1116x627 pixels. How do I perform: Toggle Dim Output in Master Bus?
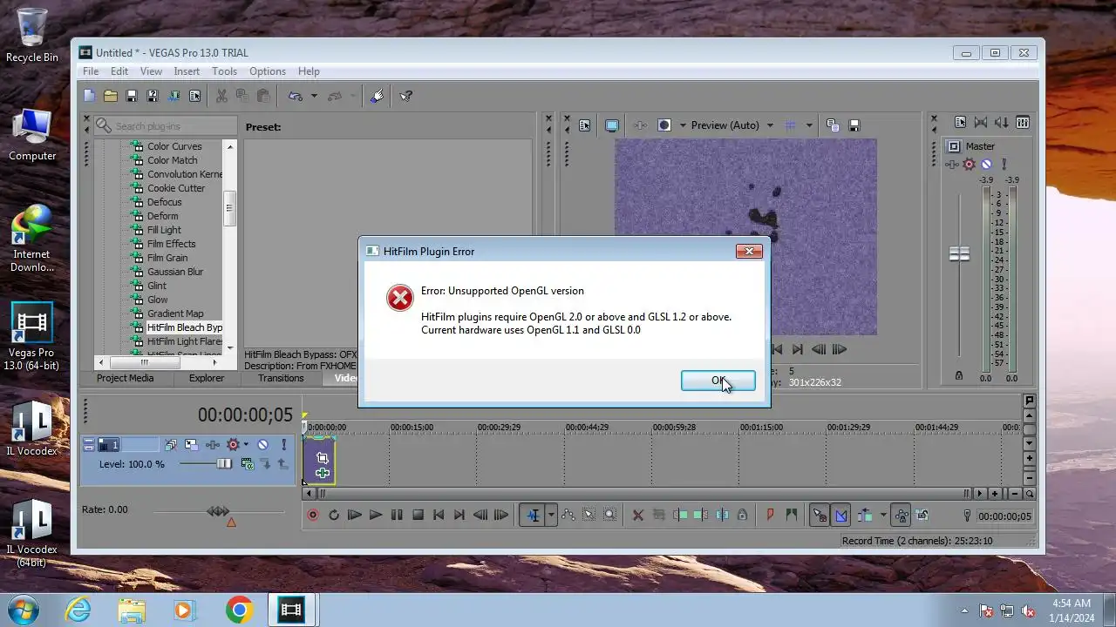pyautogui.click(x=1002, y=123)
